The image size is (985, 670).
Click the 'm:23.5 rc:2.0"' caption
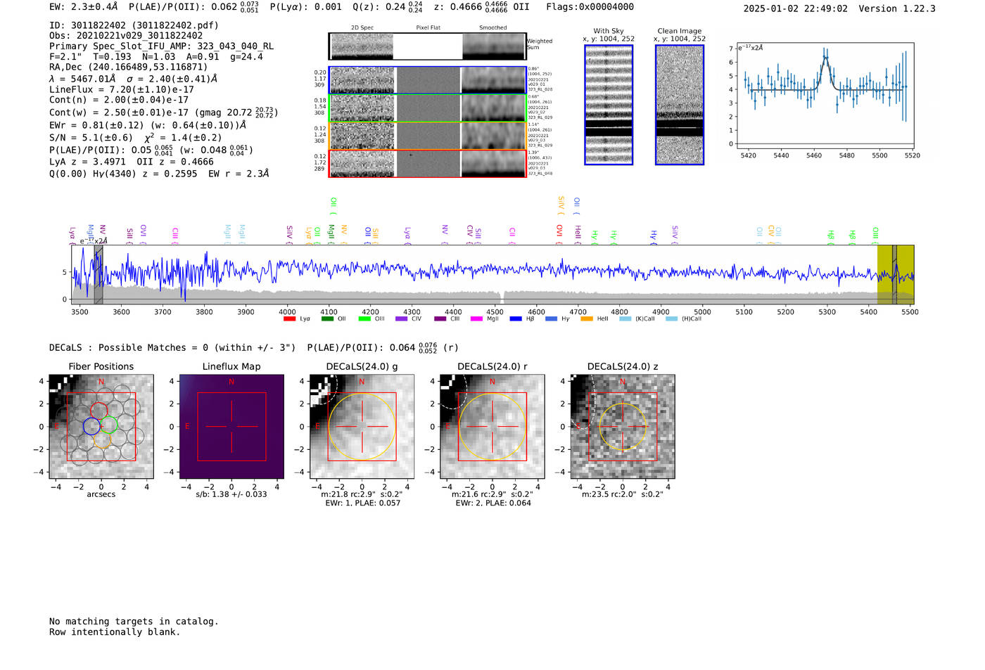[623, 494]
